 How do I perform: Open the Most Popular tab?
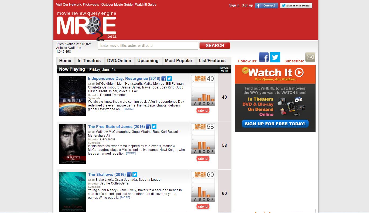click(x=179, y=61)
